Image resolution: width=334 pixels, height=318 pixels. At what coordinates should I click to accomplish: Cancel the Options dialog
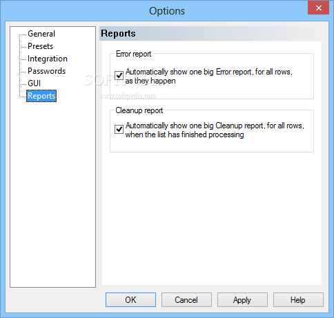coord(186,299)
